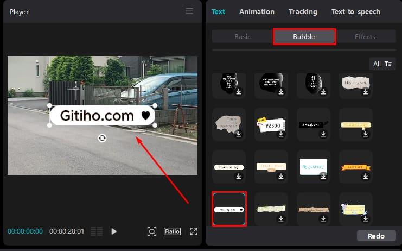Click the Redo button
Screen dimensions: 402x251
pyautogui.click(x=377, y=236)
